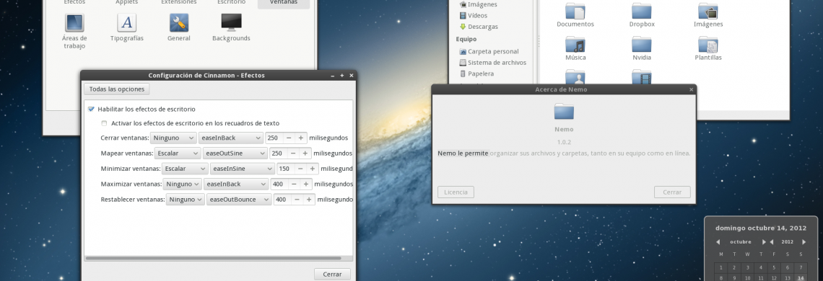Go to previous month in calendar
Viewport: 823px width, 281px height.
[718, 241]
